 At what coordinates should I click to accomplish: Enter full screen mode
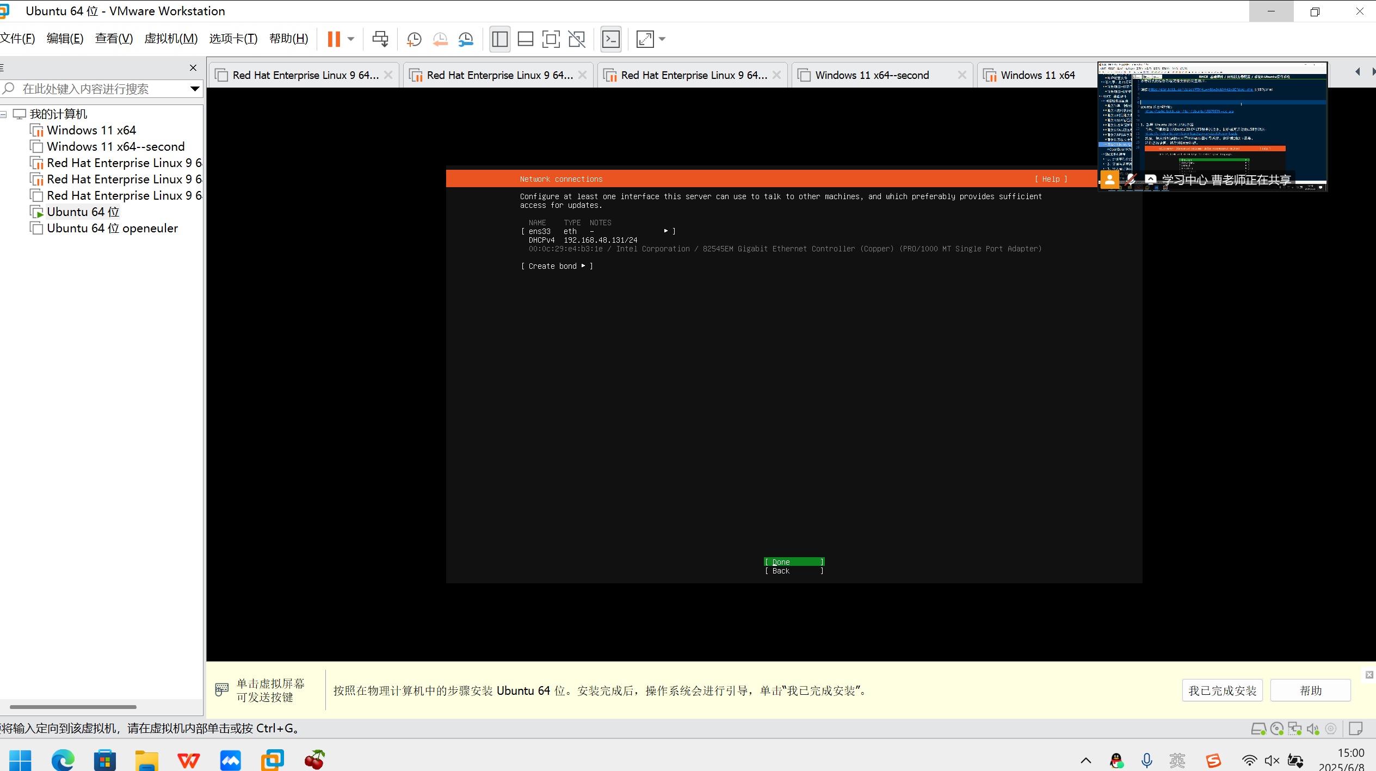551,39
